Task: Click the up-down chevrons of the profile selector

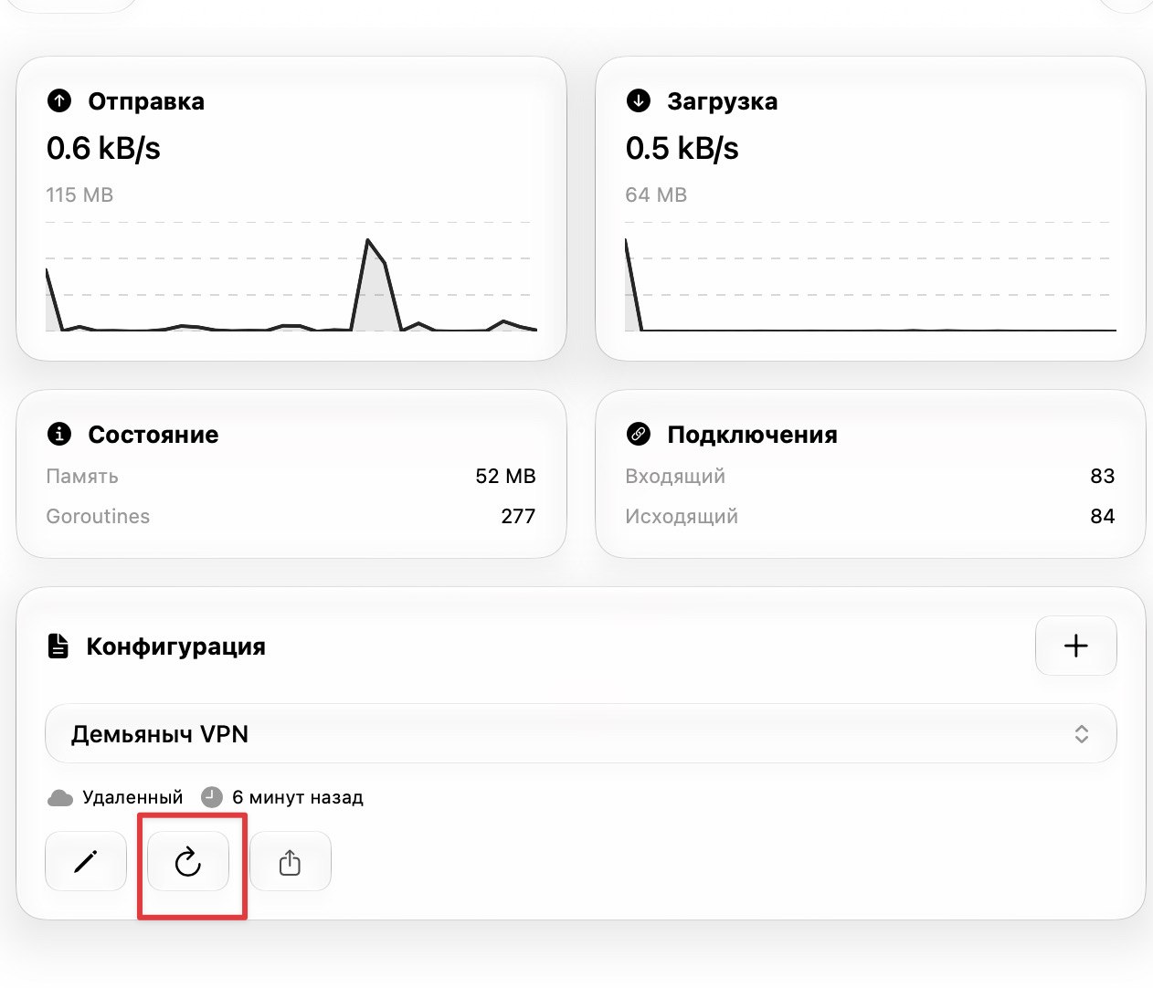Action: point(1082,734)
